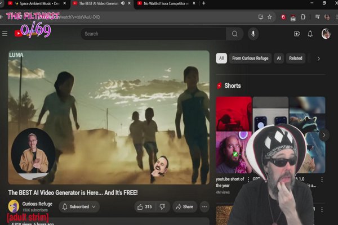Open the YouTube hamburger guide menu
Image resolution: width=338 pixels, height=225 pixels.
(5, 34)
